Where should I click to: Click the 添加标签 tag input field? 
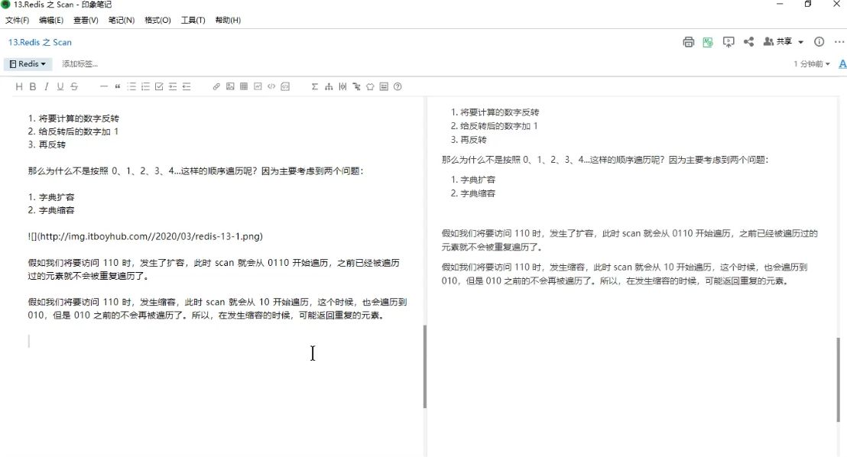(x=80, y=63)
